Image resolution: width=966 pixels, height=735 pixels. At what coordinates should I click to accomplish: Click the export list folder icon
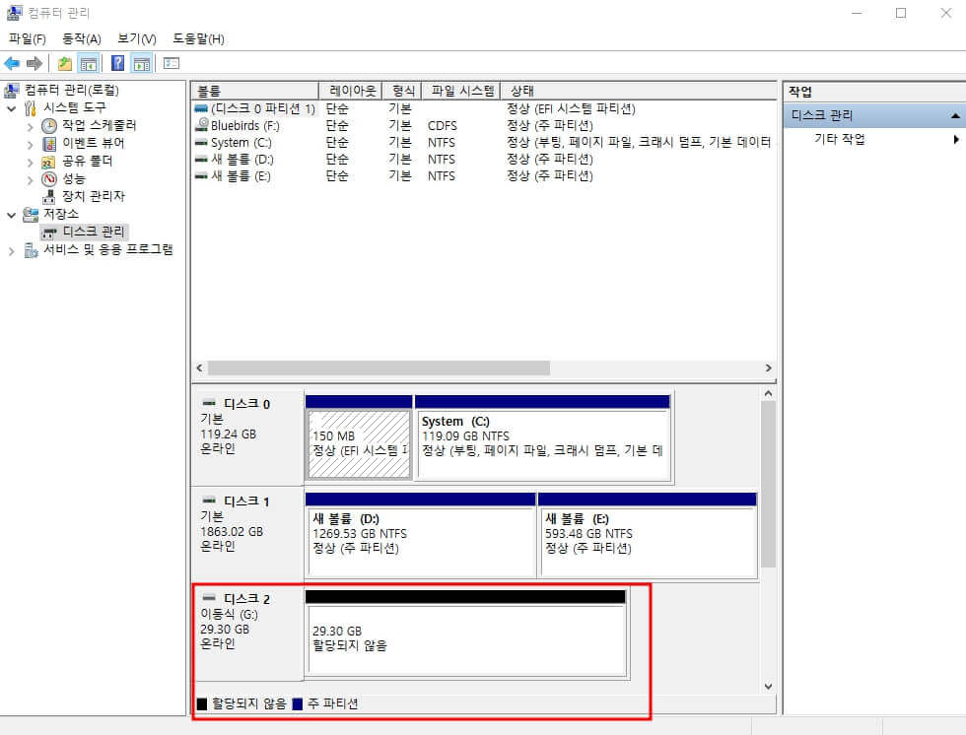(x=63, y=62)
